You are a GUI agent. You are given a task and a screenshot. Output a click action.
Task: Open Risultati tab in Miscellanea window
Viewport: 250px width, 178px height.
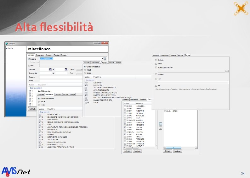click(x=57, y=55)
